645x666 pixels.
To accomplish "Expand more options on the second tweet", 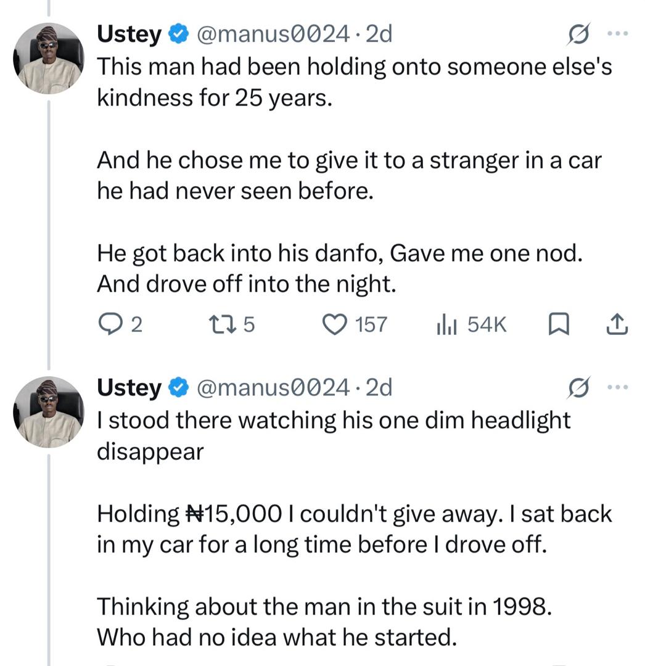I will [x=617, y=387].
